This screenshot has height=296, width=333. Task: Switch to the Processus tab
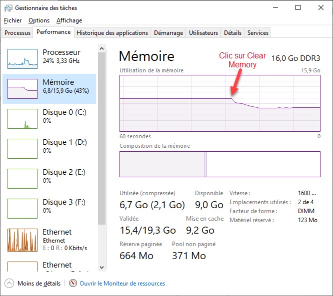point(17,33)
